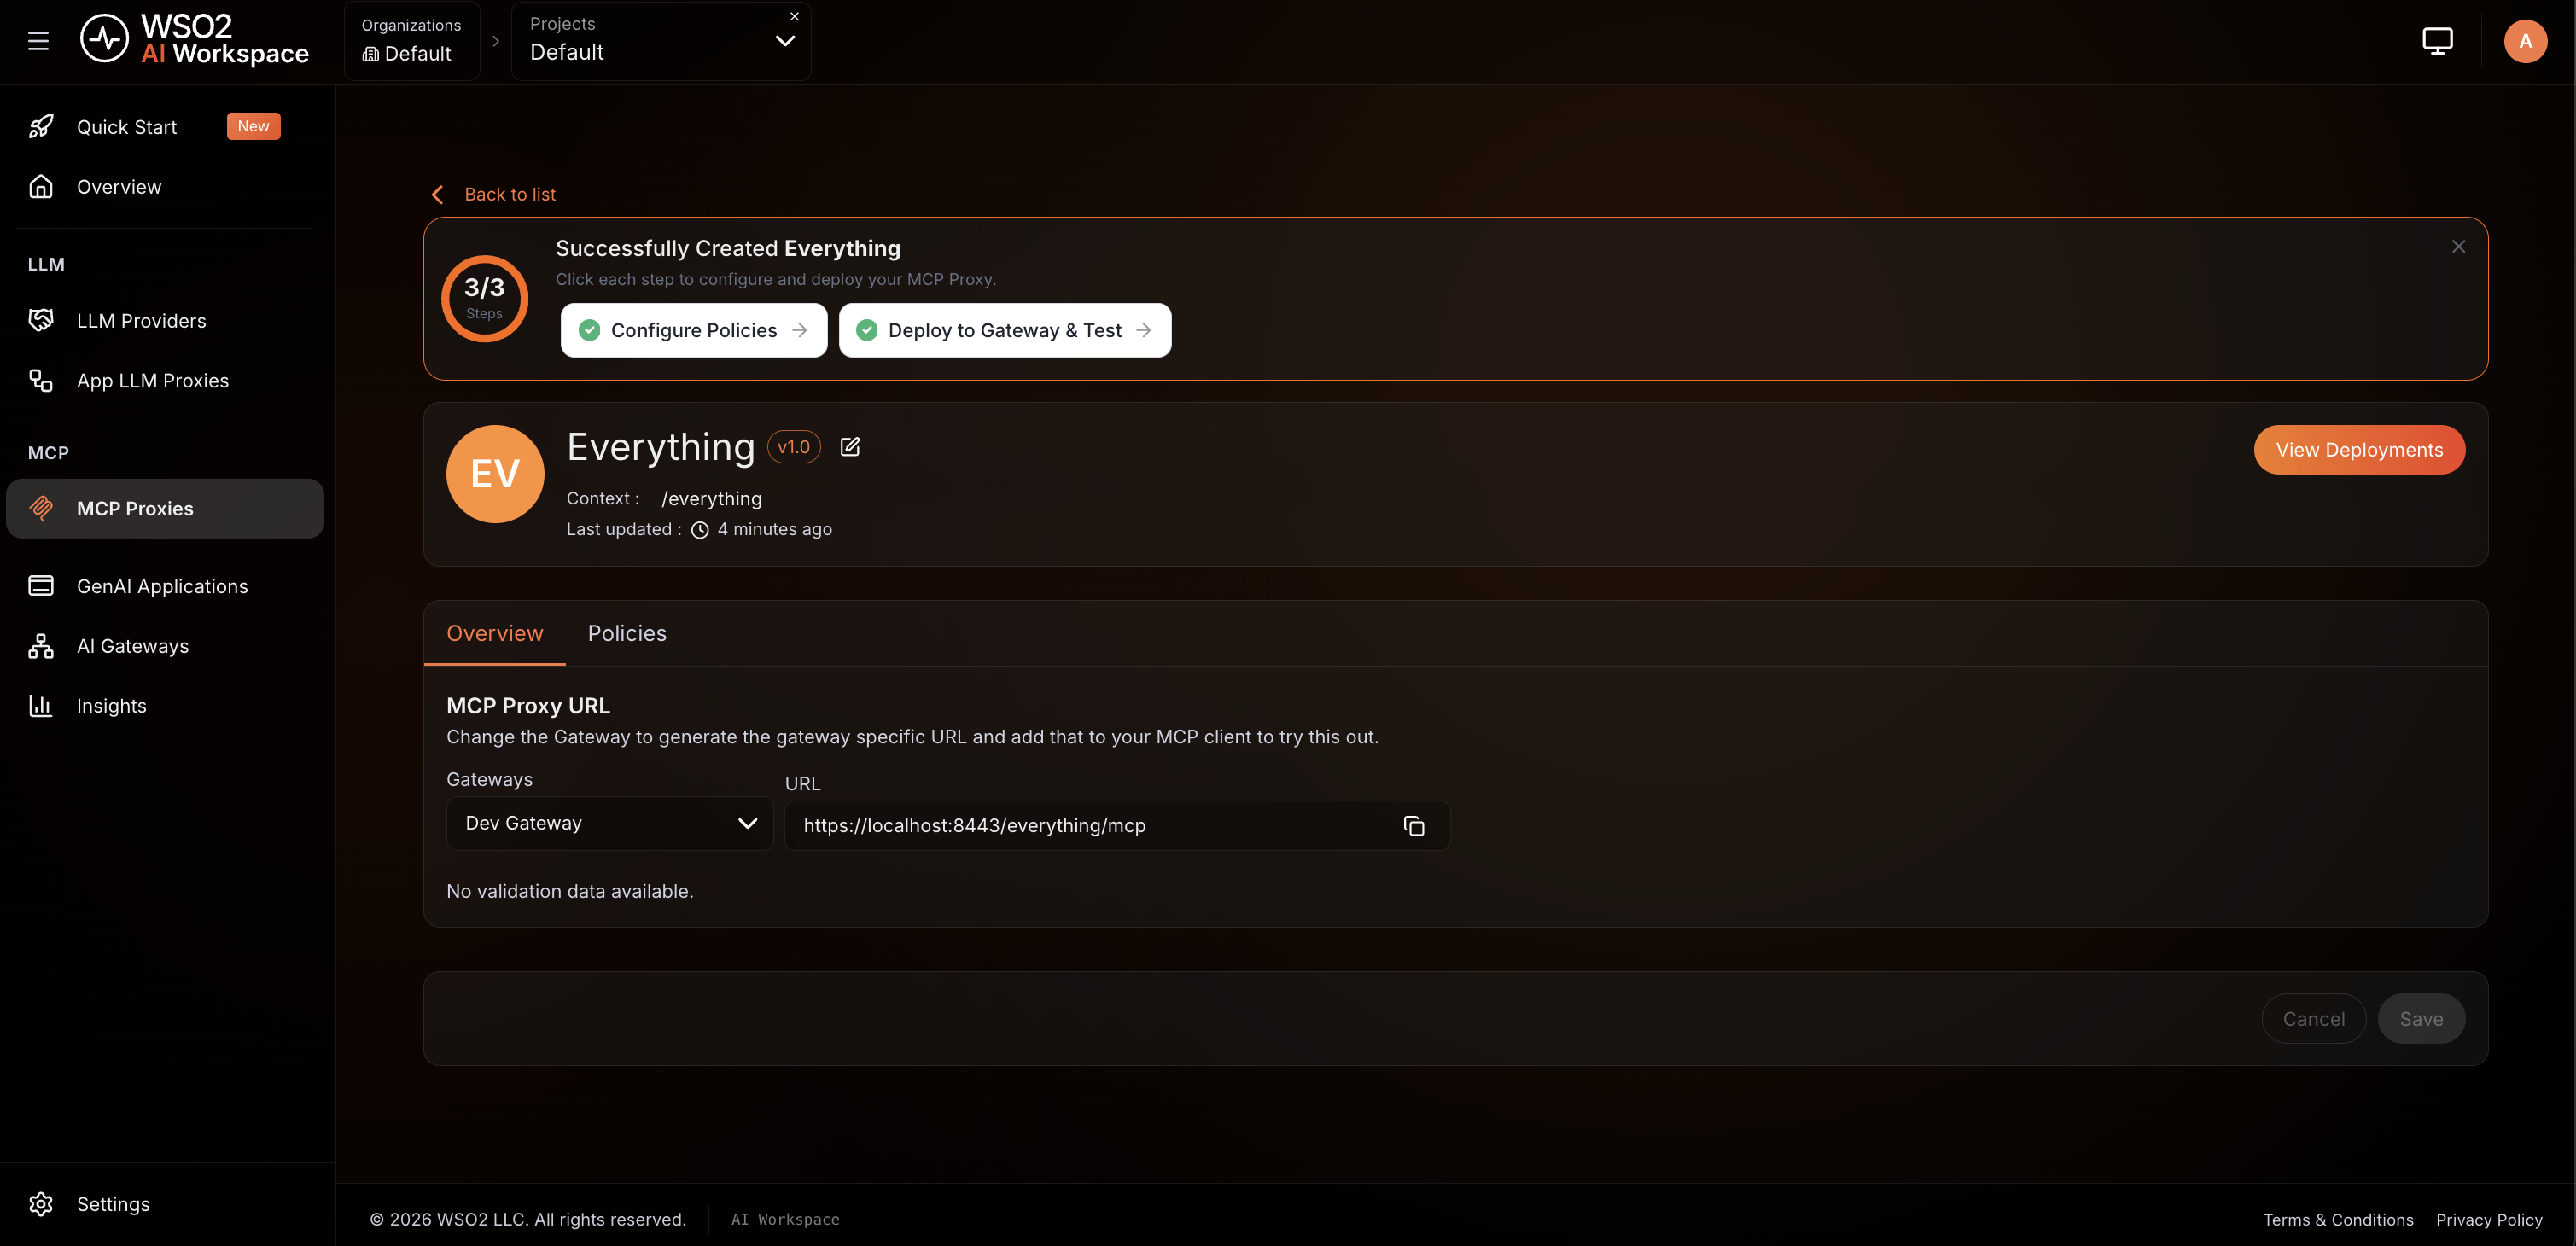
Task: Click the App LLM Proxies icon
Action: 41,381
